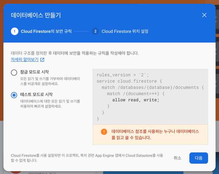Click the 다음 button
Image resolution: width=219 pixels, height=174 pixels.
pos(199,158)
